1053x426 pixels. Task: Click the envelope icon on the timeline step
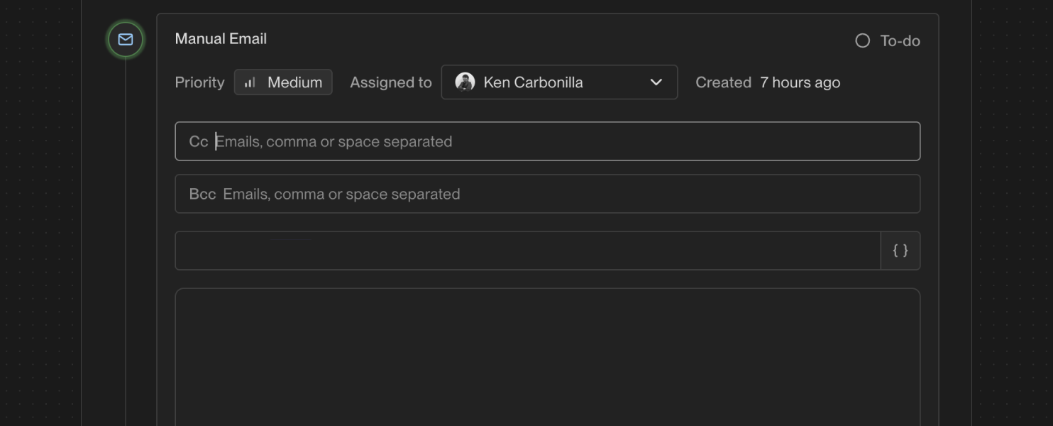126,40
